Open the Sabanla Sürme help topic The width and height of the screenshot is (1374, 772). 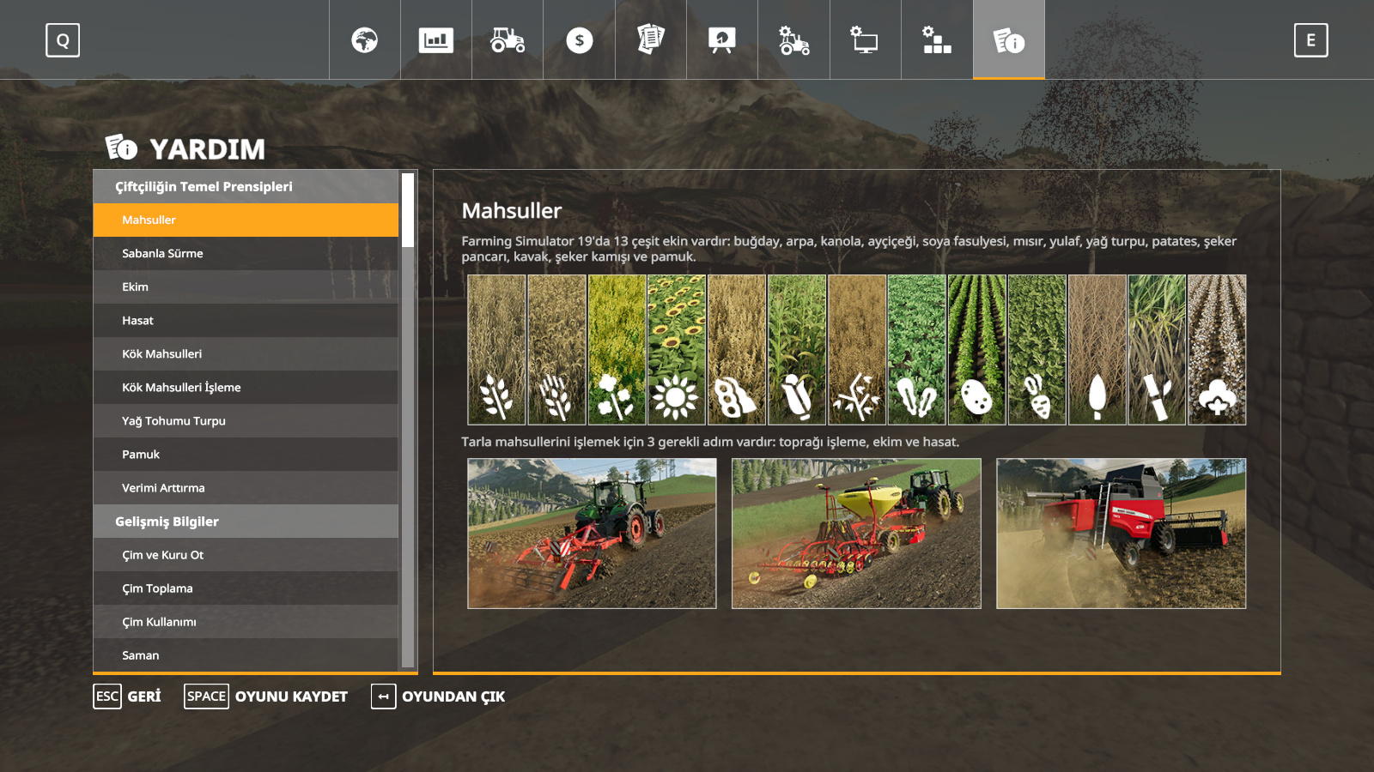(x=246, y=253)
